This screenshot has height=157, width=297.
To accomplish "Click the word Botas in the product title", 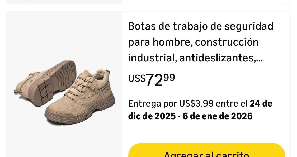I will pyautogui.click(x=142, y=26).
